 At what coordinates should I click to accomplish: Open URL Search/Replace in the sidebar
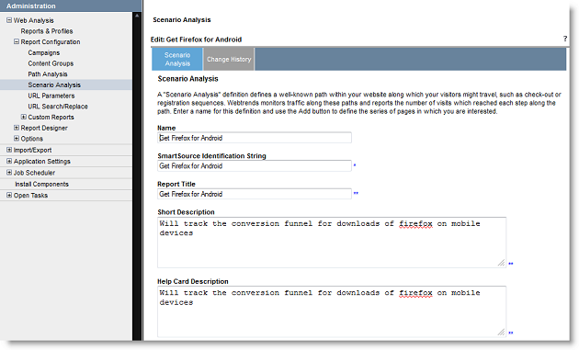pyautogui.click(x=58, y=106)
